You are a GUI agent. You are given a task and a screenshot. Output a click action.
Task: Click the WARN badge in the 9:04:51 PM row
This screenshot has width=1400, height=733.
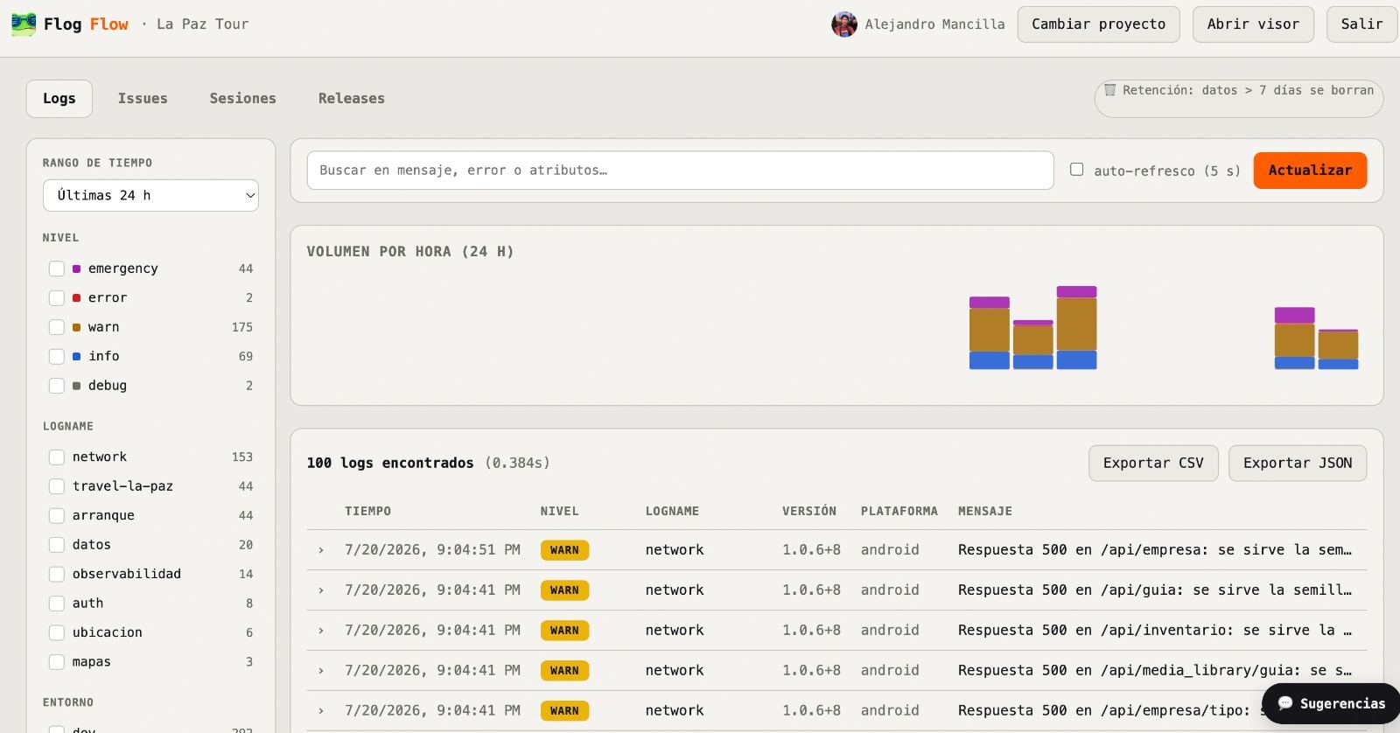click(564, 550)
